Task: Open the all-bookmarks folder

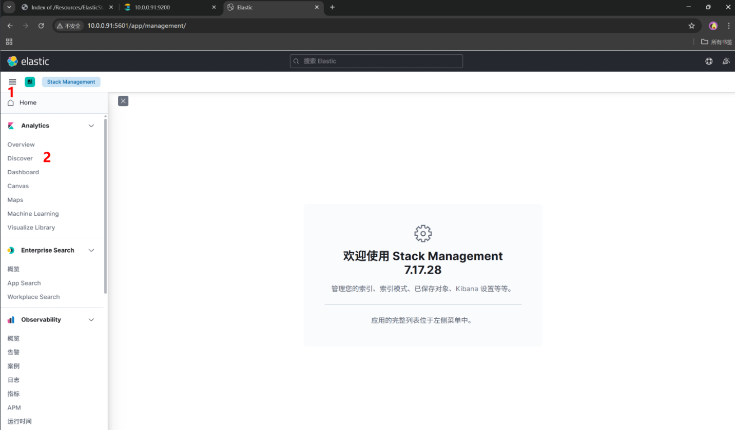Action: [717, 42]
